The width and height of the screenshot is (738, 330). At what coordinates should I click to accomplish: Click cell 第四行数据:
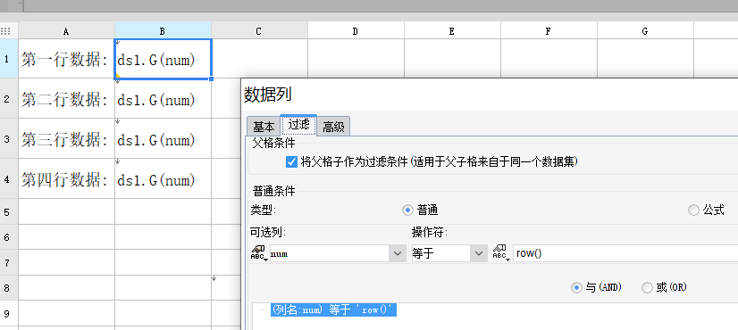(66, 179)
